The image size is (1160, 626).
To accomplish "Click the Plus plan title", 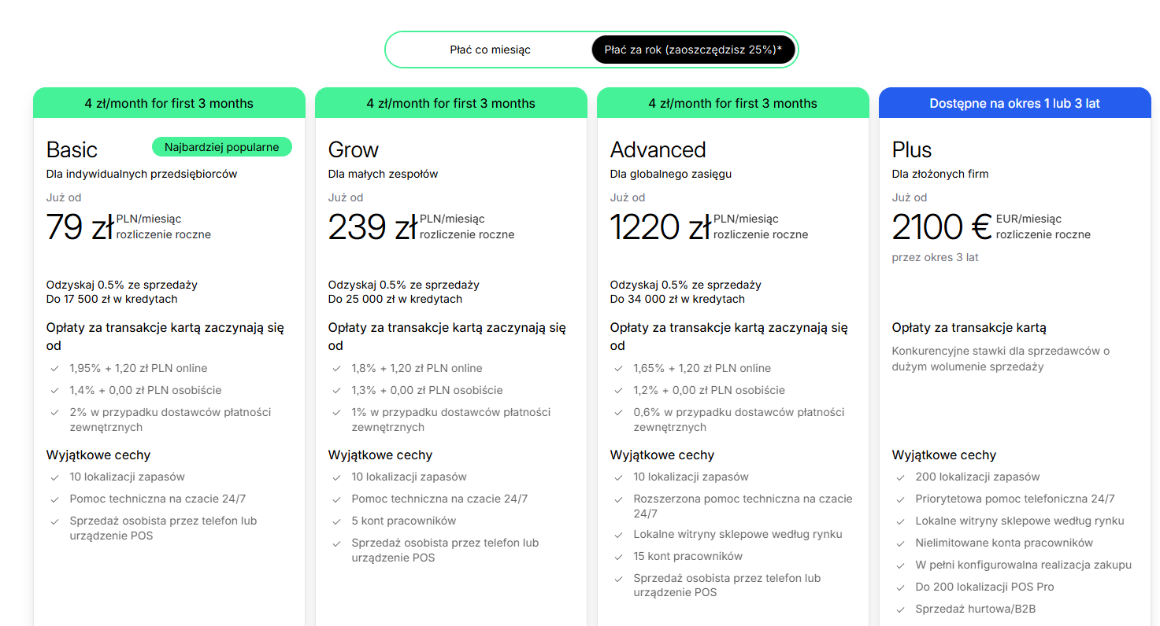I will click(911, 149).
